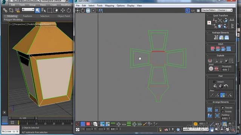Click the Loop selection triple-bar icon
This screenshot has height=135, width=241.
click(x=129, y=124)
